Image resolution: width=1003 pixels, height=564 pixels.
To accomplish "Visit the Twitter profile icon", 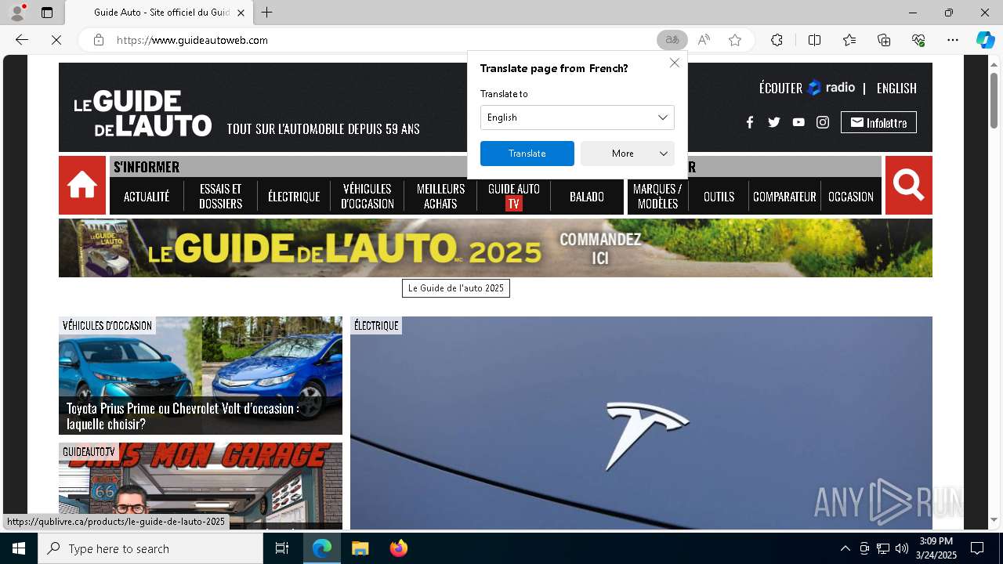I will click(774, 122).
